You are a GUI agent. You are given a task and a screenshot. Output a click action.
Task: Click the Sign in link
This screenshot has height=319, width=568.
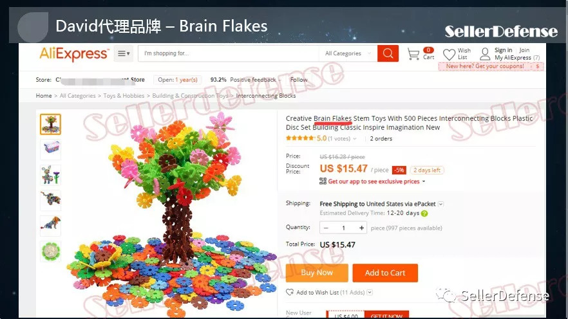coord(503,50)
